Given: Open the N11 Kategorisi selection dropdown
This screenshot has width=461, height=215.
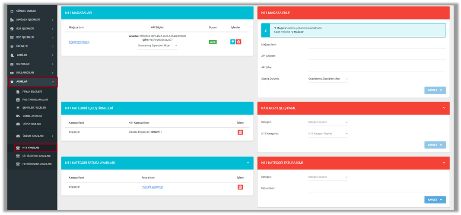Looking at the screenshot, I should [x=328, y=134].
